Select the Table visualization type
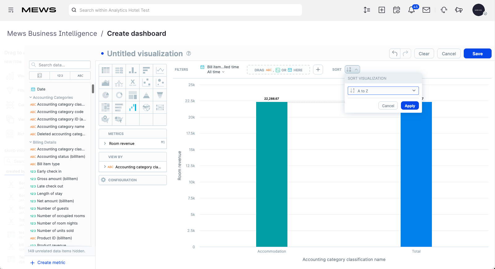This screenshot has width=495, height=269. [105, 70]
